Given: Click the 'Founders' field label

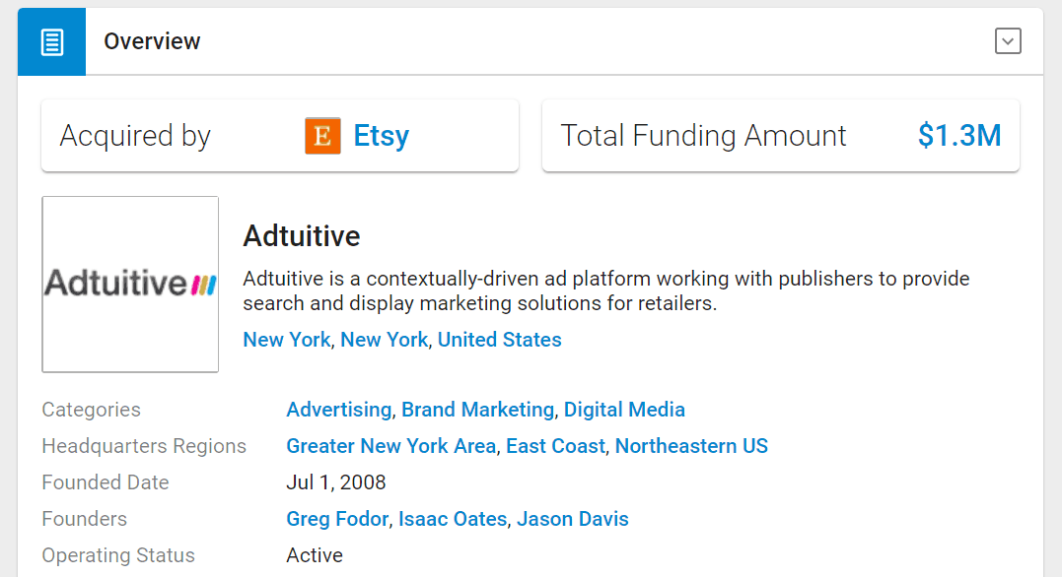Looking at the screenshot, I should pyautogui.click(x=85, y=519).
